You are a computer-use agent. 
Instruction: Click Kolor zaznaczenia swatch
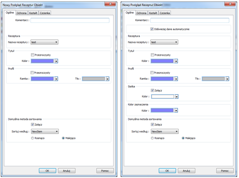pos(162,110)
